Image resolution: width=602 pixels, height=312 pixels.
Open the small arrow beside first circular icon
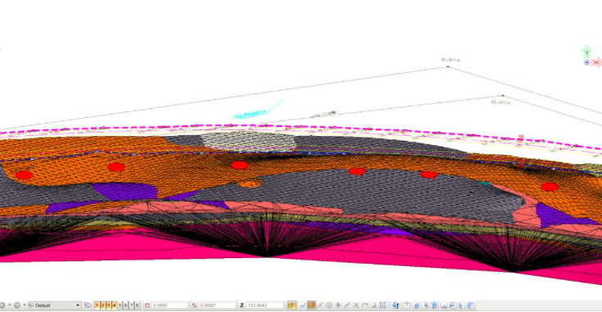click(x=10, y=305)
